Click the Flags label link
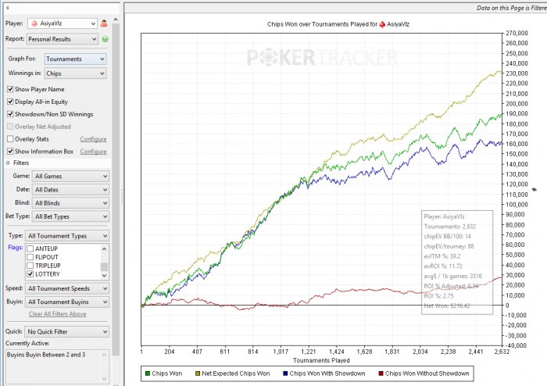This screenshot has width=547, height=386. (15, 248)
